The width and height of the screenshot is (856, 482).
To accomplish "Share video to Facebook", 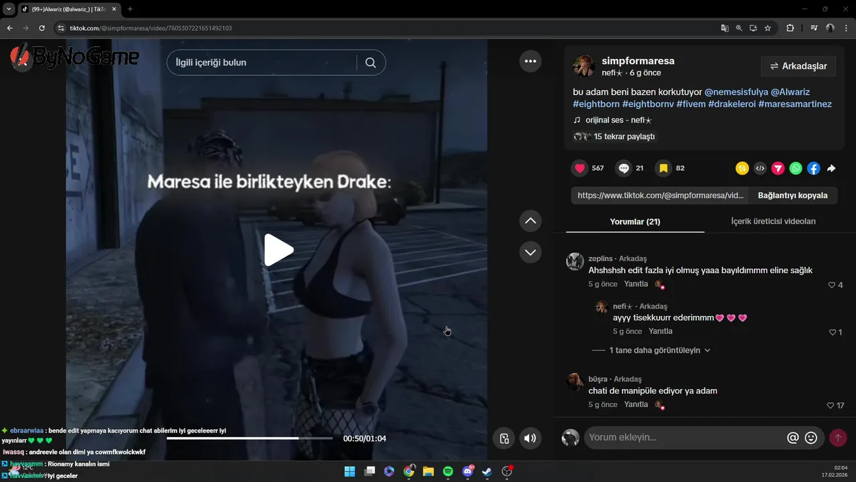I will pos(813,169).
